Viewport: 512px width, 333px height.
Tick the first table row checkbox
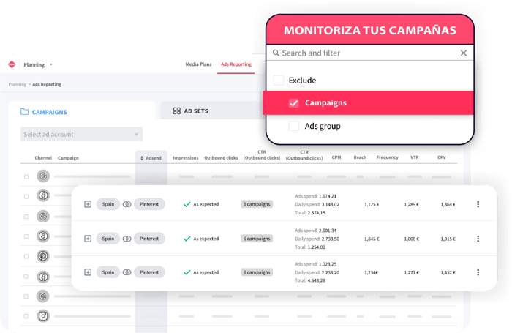coord(26,176)
